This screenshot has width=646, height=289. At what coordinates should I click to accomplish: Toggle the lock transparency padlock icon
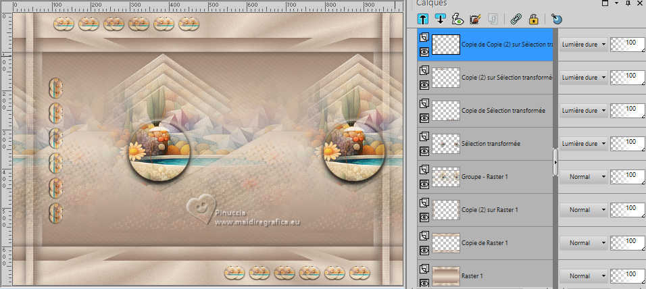(534, 19)
